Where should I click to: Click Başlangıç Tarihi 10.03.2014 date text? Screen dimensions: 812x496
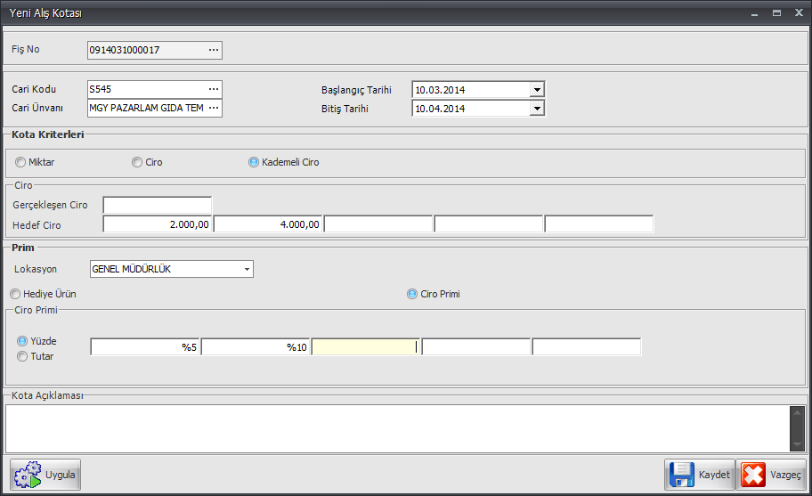coord(440,90)
